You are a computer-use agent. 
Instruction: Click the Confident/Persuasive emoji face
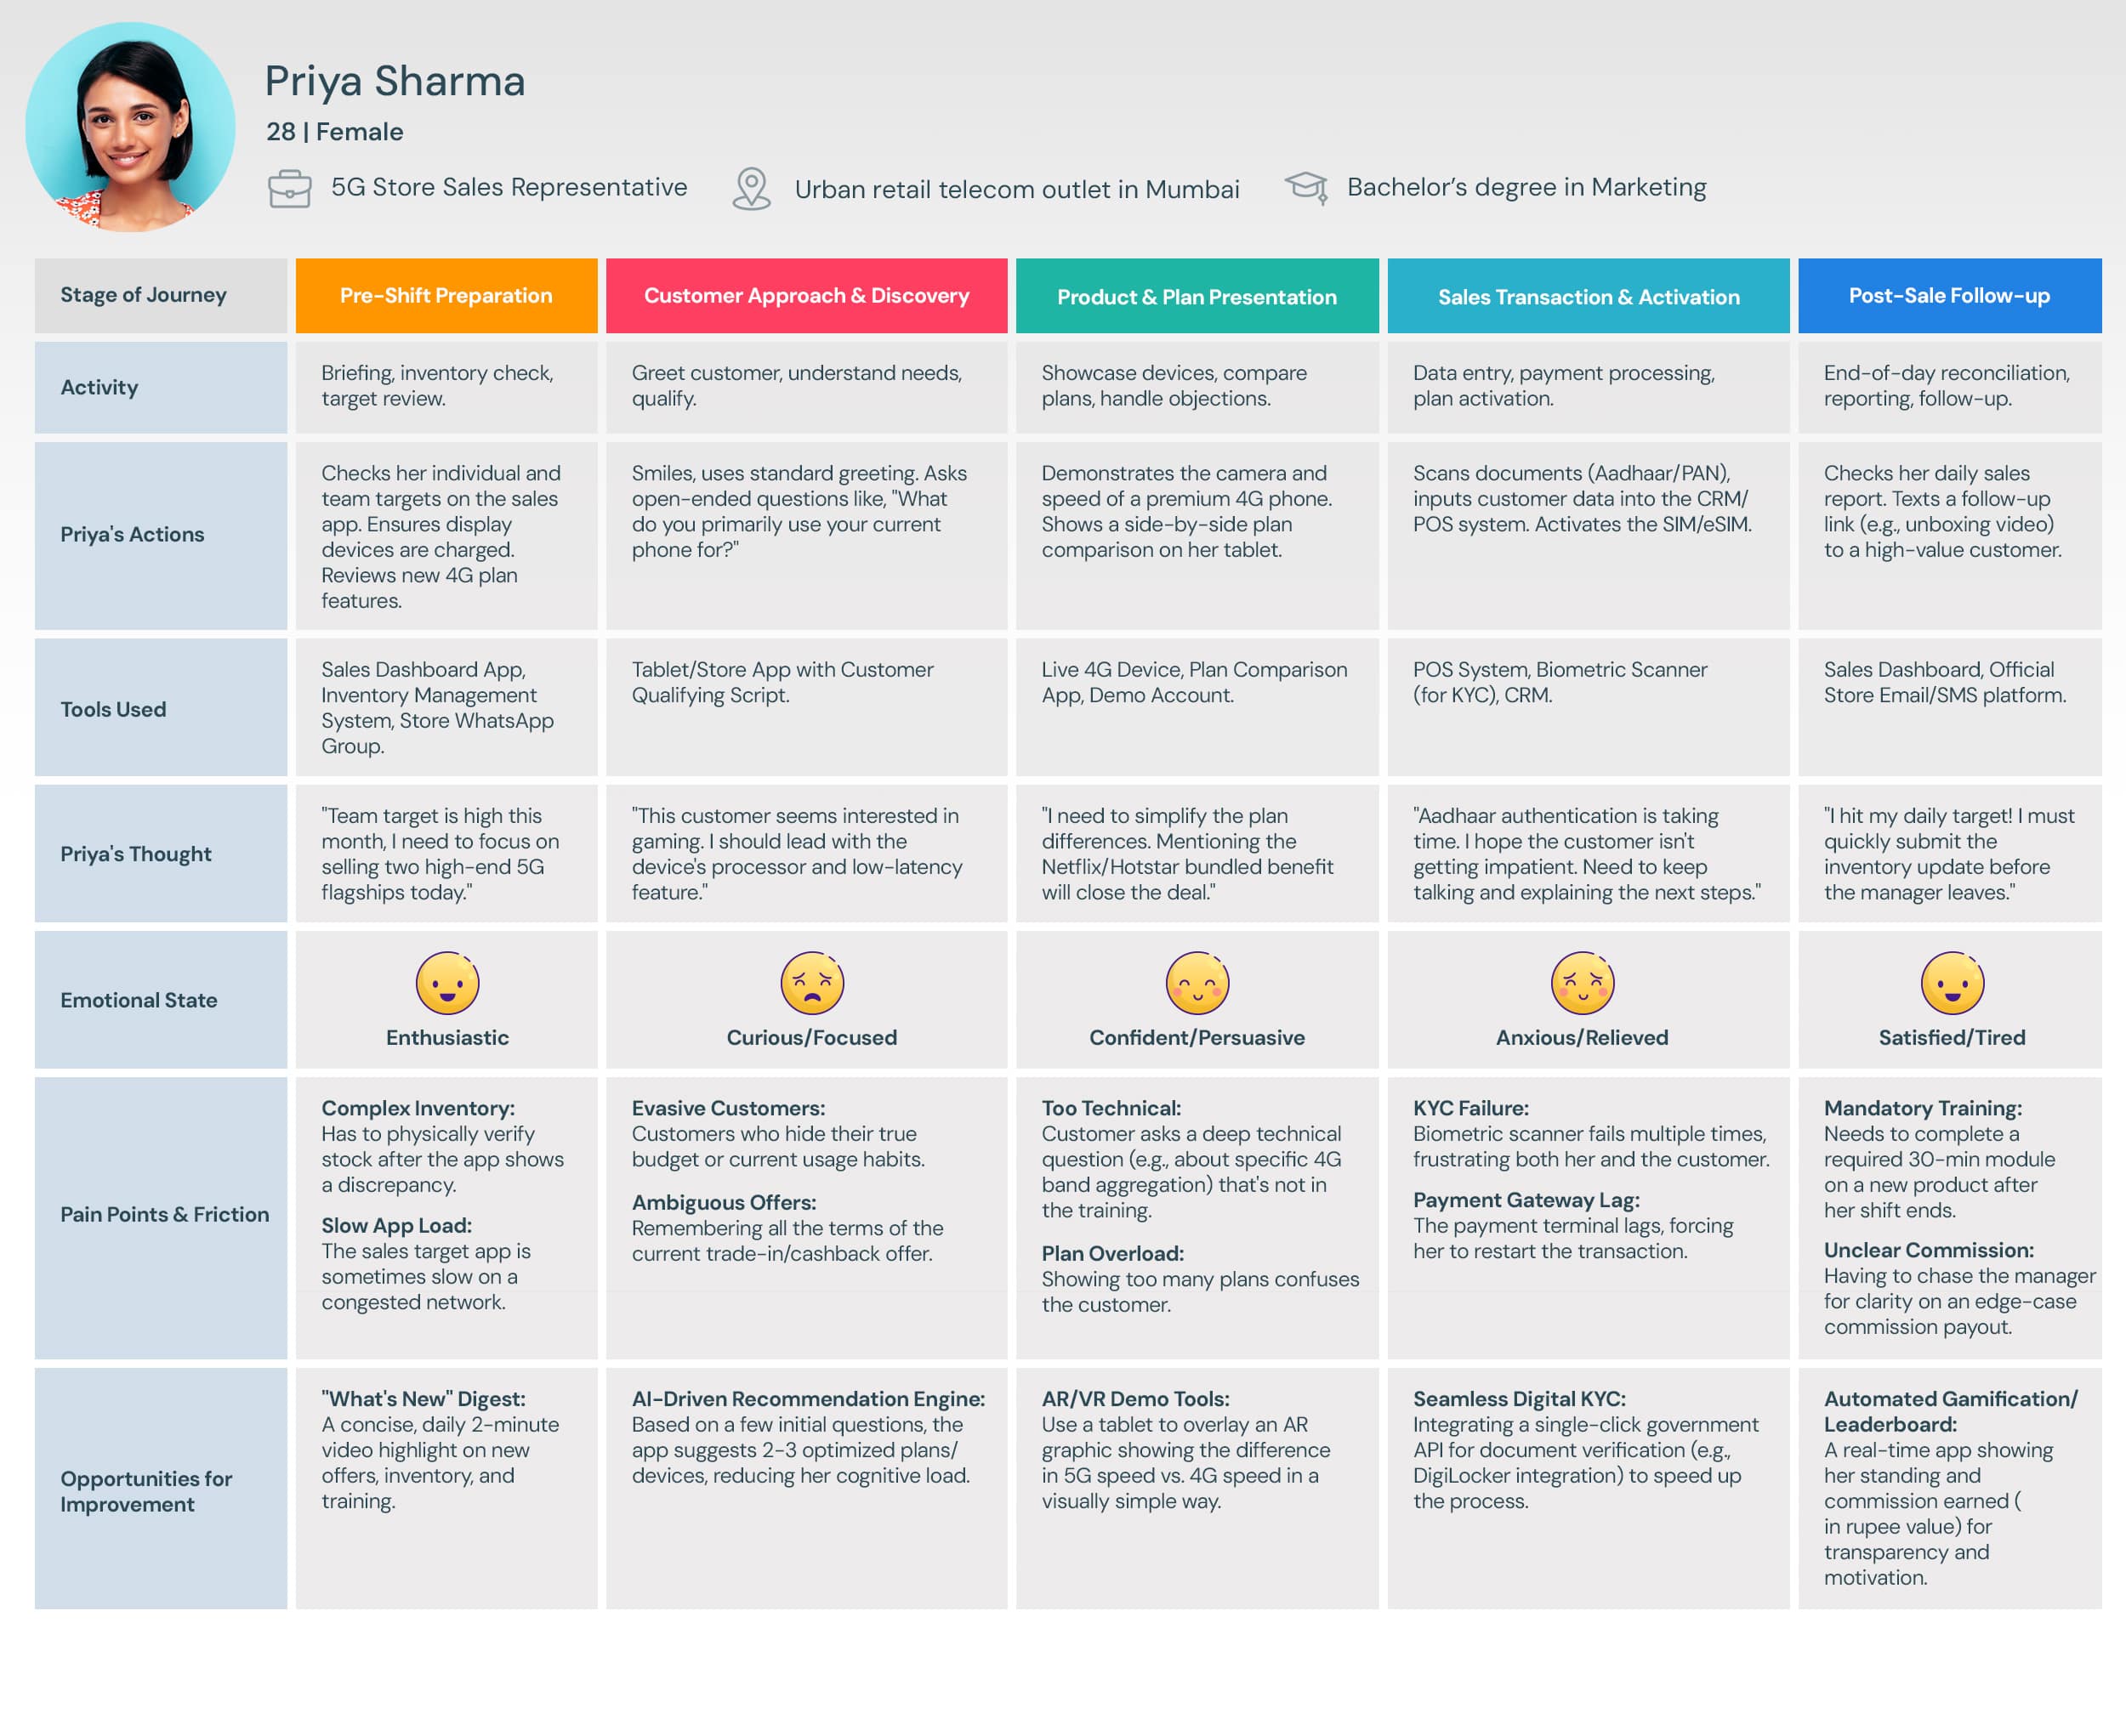click(1197, 983)
